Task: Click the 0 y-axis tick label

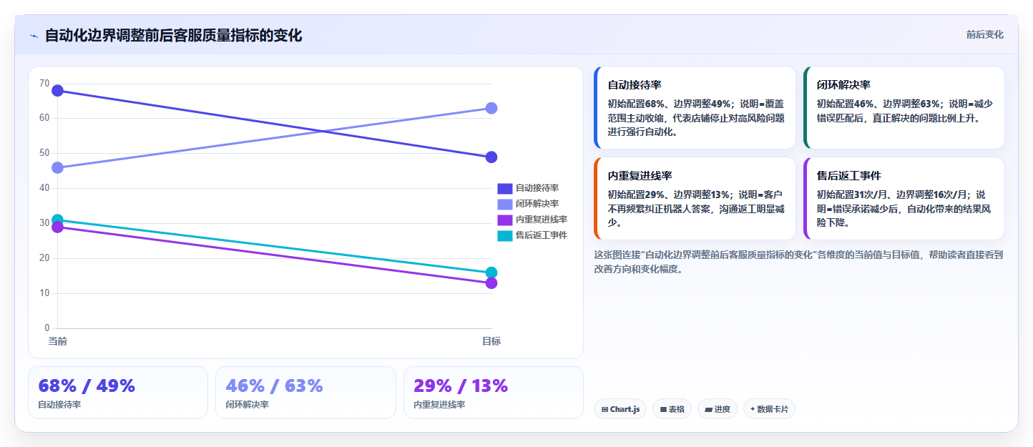Action: pyautogui.click(x=47, y=328)
